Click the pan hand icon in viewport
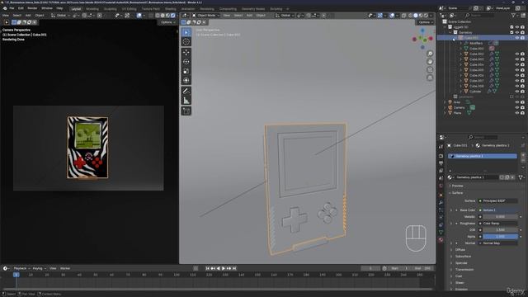This screenshot has width=528, height=297. 430,62
